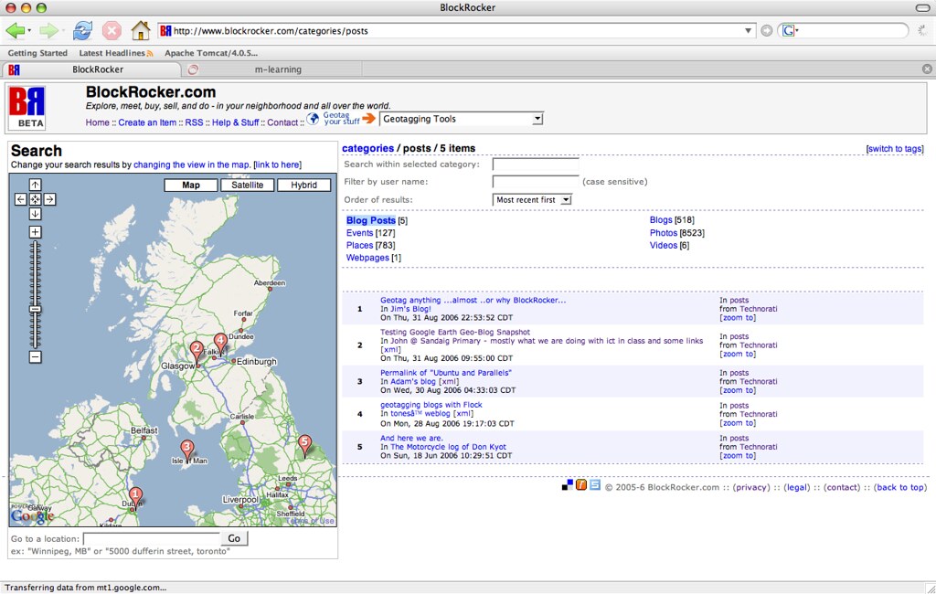Switch map to Satellite view
The width and height of the screenshot is (936, 594).
247,186
